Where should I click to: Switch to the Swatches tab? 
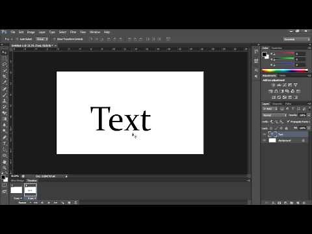277,48
